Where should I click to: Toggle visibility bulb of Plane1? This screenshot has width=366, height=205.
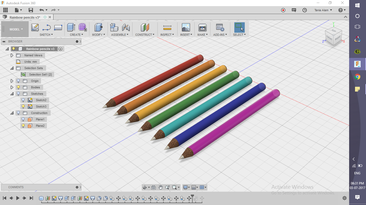point(23,119)
